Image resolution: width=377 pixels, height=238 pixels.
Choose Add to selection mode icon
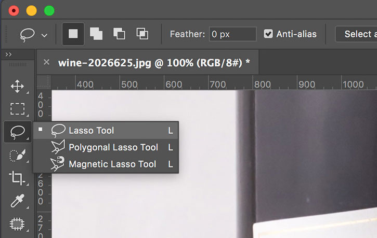96,34
